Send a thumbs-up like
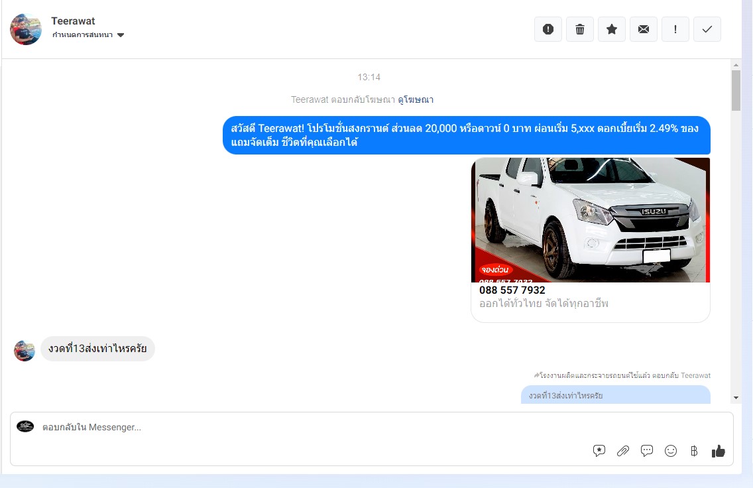The height and width of the screenshot is (488, 753). click(719, 451)
